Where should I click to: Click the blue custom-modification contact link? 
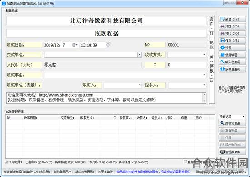(x=153, y=172)
